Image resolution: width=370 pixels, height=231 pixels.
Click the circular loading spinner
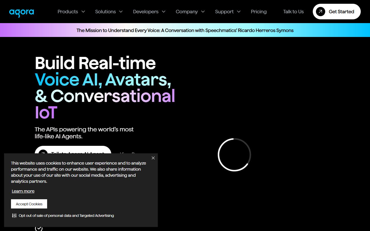(234, 155)
